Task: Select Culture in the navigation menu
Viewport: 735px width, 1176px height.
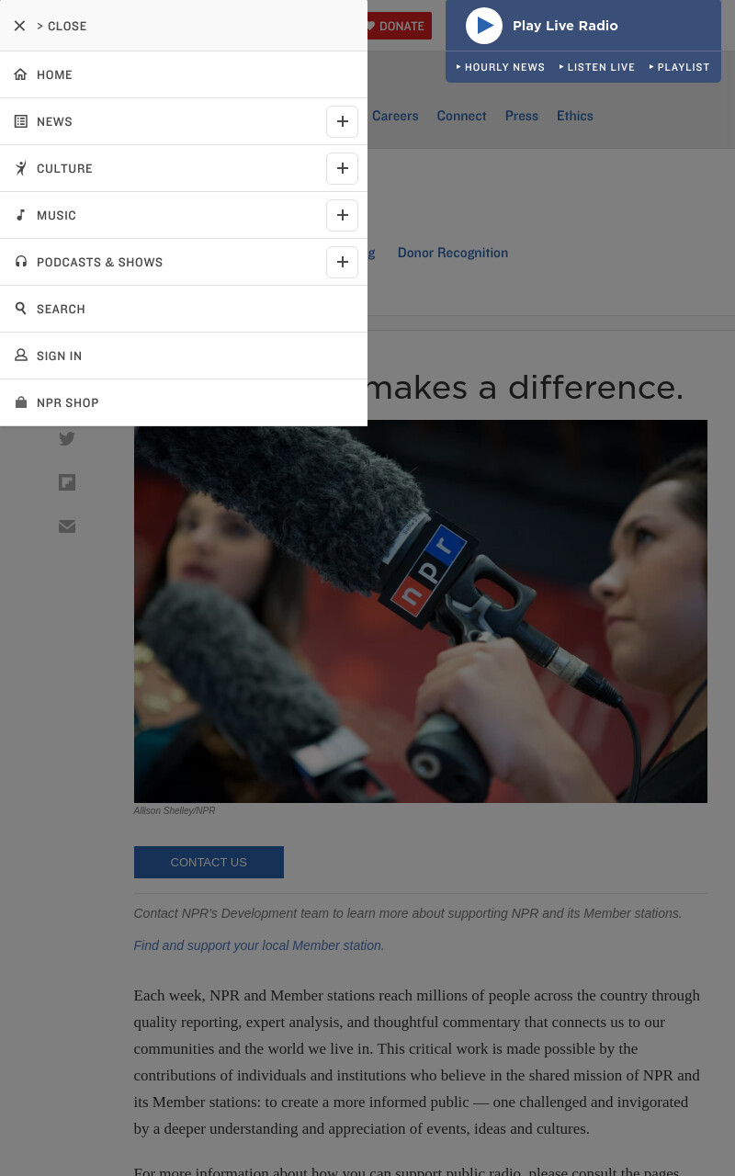Action: click(64, 168)
